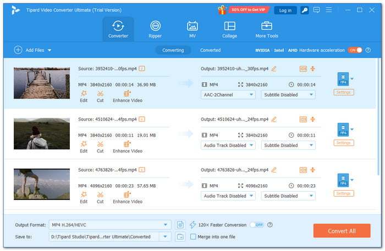Edit the 4763826 video
The height and width of the screenshot is (251, 385).
[84, 198]
